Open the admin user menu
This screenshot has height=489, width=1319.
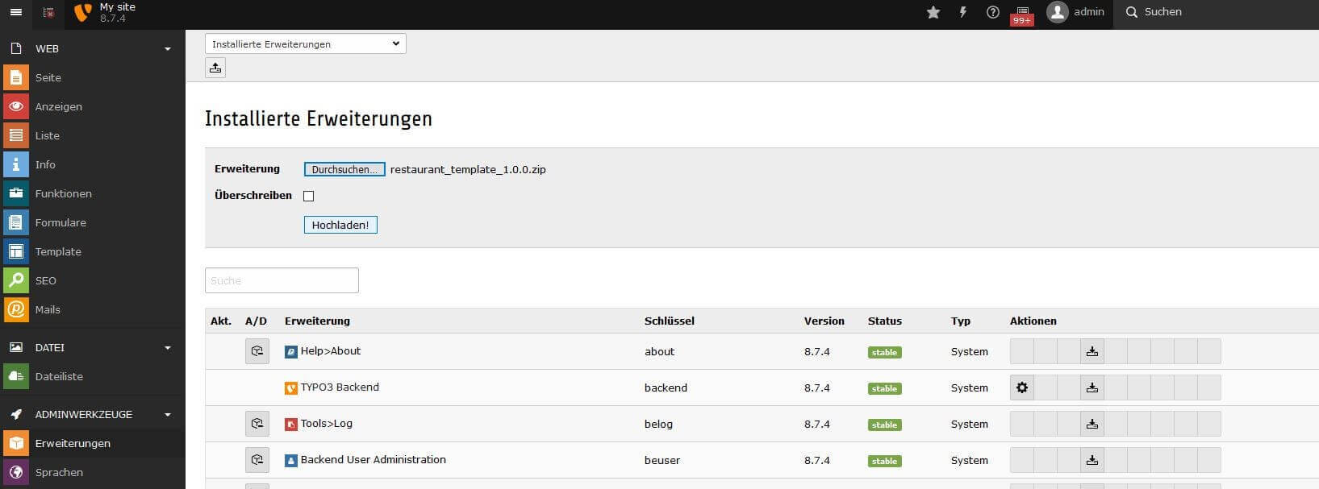pyautogui.click(x=1075, y=12)
